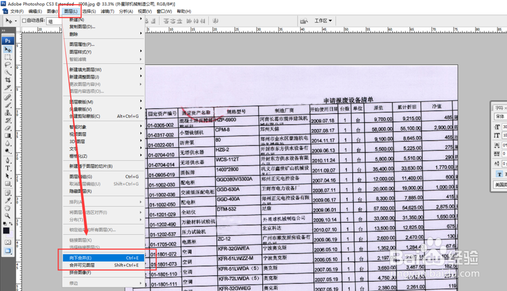The image size is (507, 291).
Task: Choose 图层编组(G) menu item
Action: point(103,176)
